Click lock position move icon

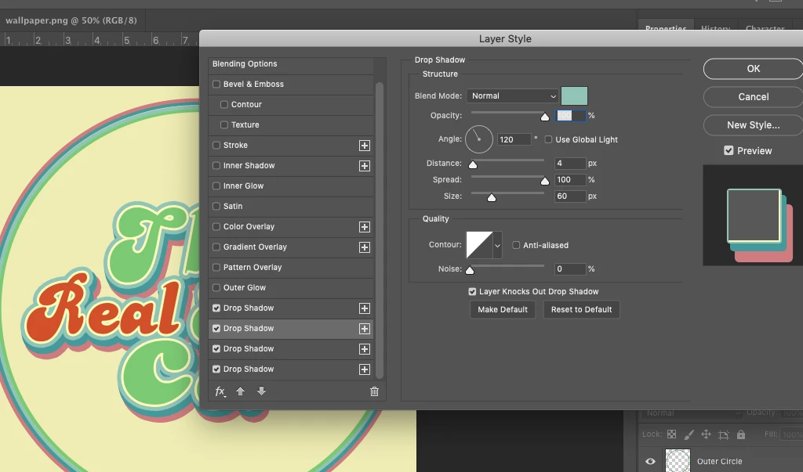(706, 434)
